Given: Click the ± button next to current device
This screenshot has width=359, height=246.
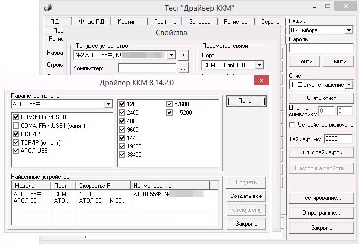Looking at the screenshot, I should point(183,55).
